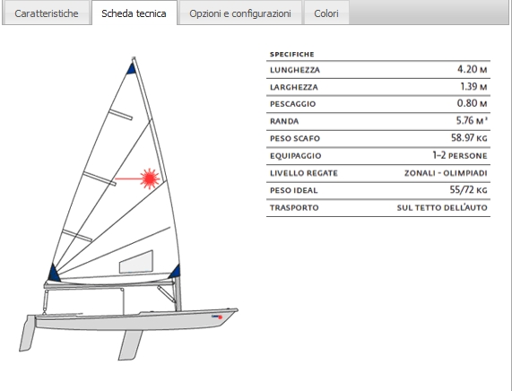The width and height of the screenshot is (512, 391).
Task: Click the TRASPORTO label
Action: [294, 208]
